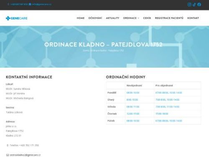Click the Kladno 272 01 address line

coord(13,136)
